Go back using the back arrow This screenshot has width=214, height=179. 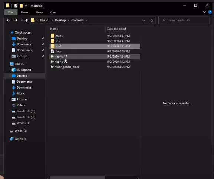pyautogui.click(x=8, y=20)
